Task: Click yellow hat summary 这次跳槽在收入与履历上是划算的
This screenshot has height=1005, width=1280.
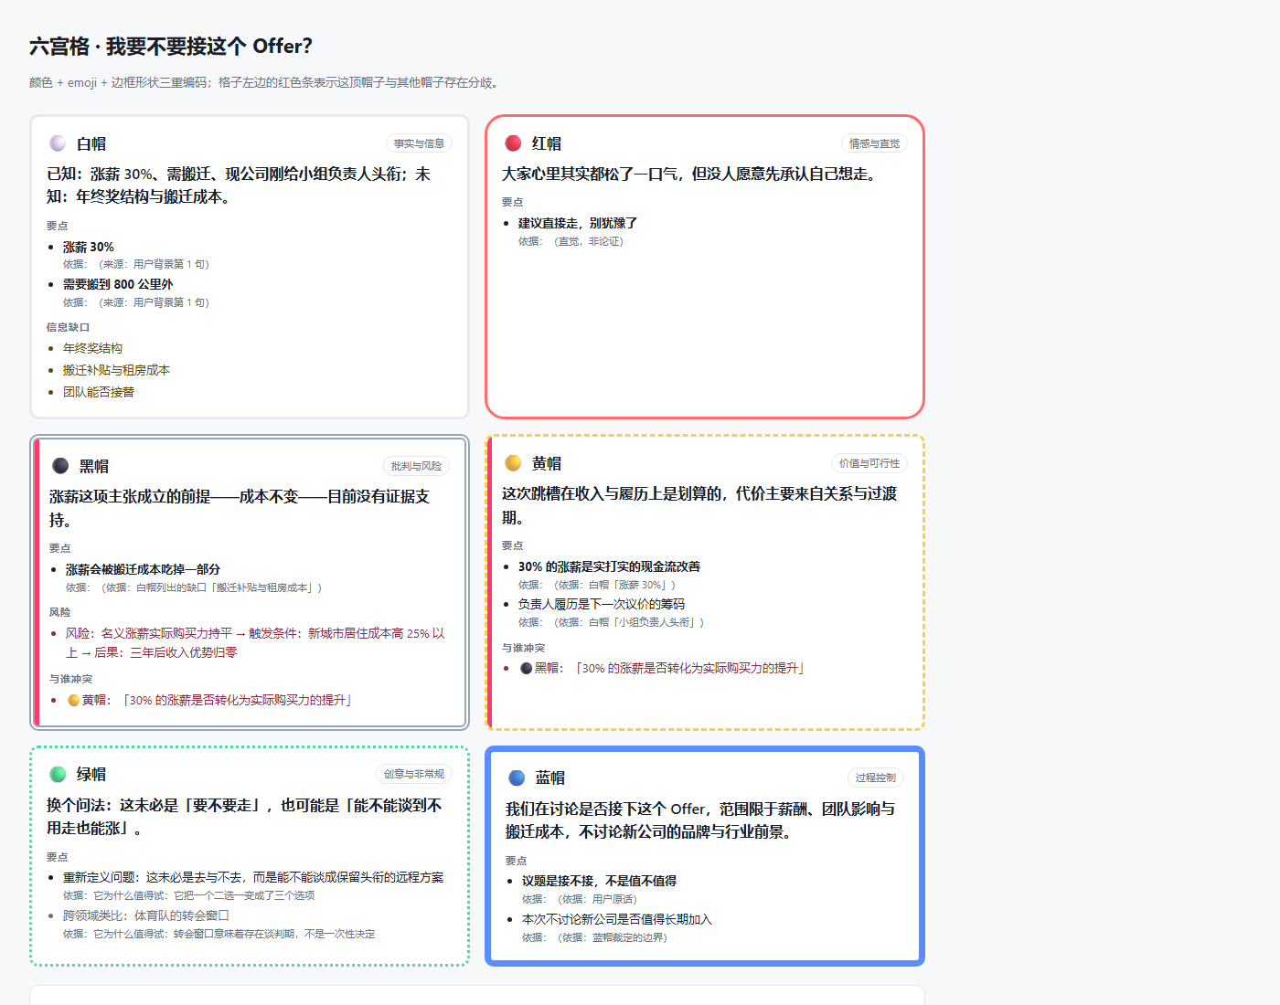Action: tap(699, 505)
